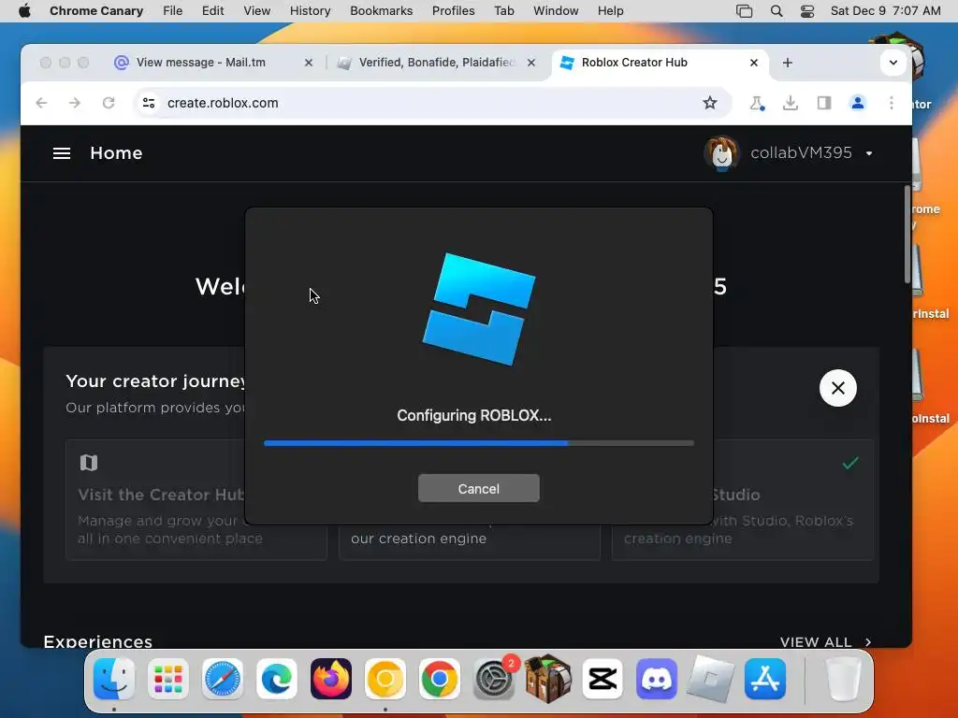Open the Edit menu

pos(212,11)
